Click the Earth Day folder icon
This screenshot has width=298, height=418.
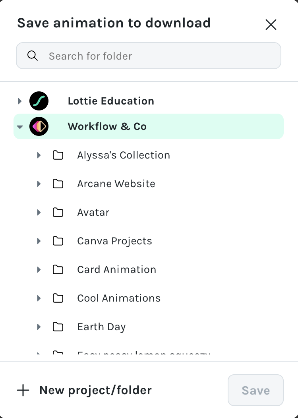click(58, 327)
